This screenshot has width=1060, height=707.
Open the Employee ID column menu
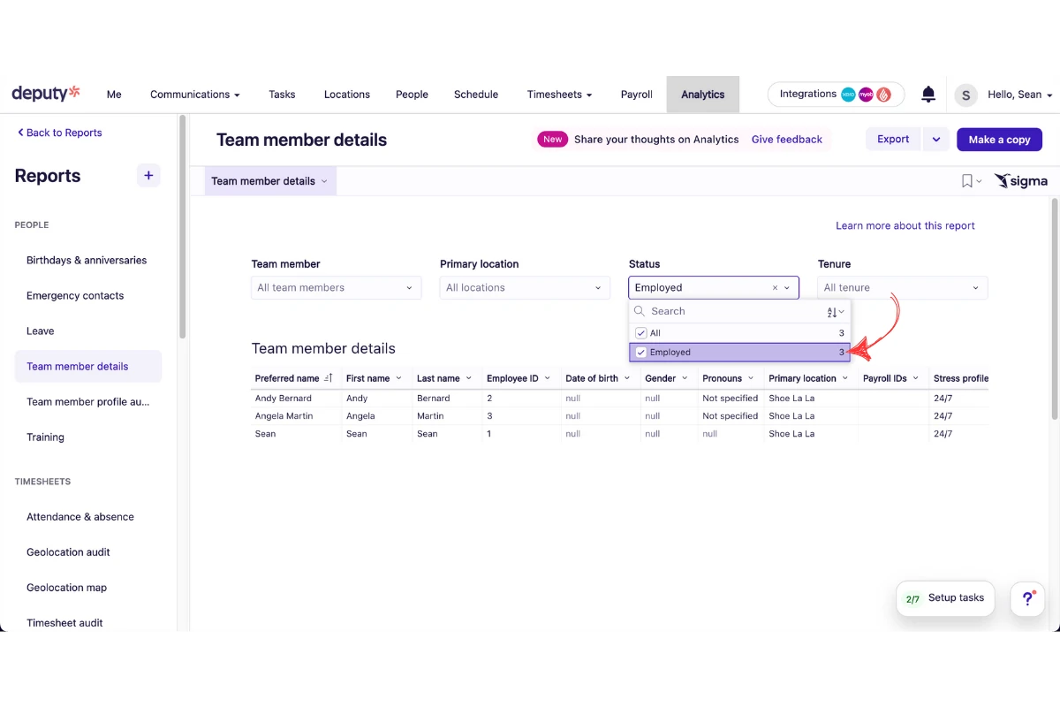click(548, 378)
